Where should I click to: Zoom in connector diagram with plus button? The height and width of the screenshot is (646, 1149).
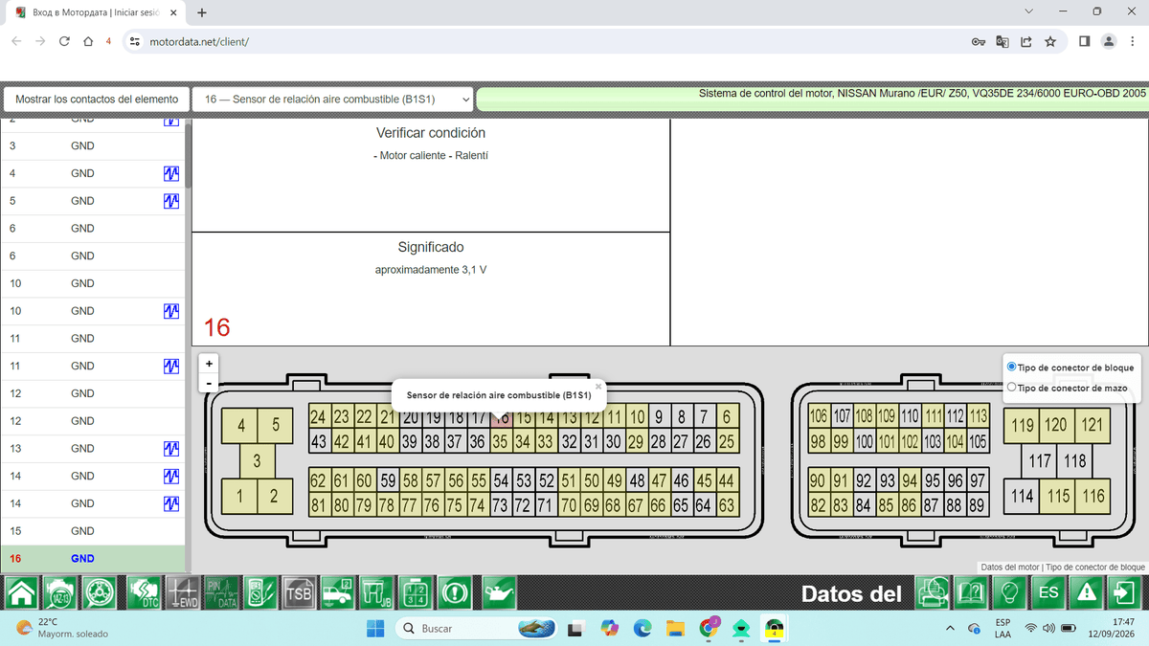[x=209, y=364]
